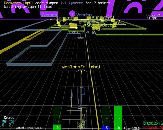Click the 'sunnygirl' player name tag
163x130 pixels.
pos(103,17)
